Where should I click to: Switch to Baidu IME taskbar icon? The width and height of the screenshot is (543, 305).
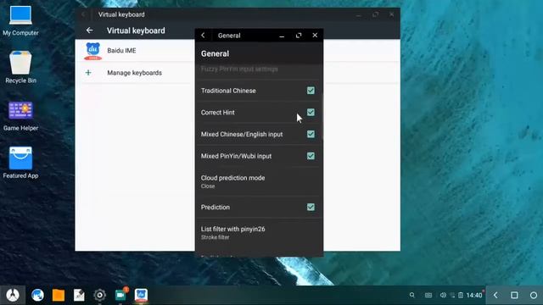[x=142, y=295]
